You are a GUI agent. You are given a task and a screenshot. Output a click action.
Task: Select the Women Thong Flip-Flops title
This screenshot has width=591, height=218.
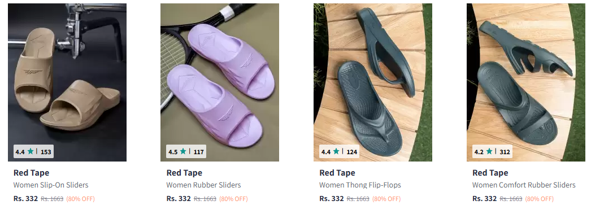pos(360,185)
